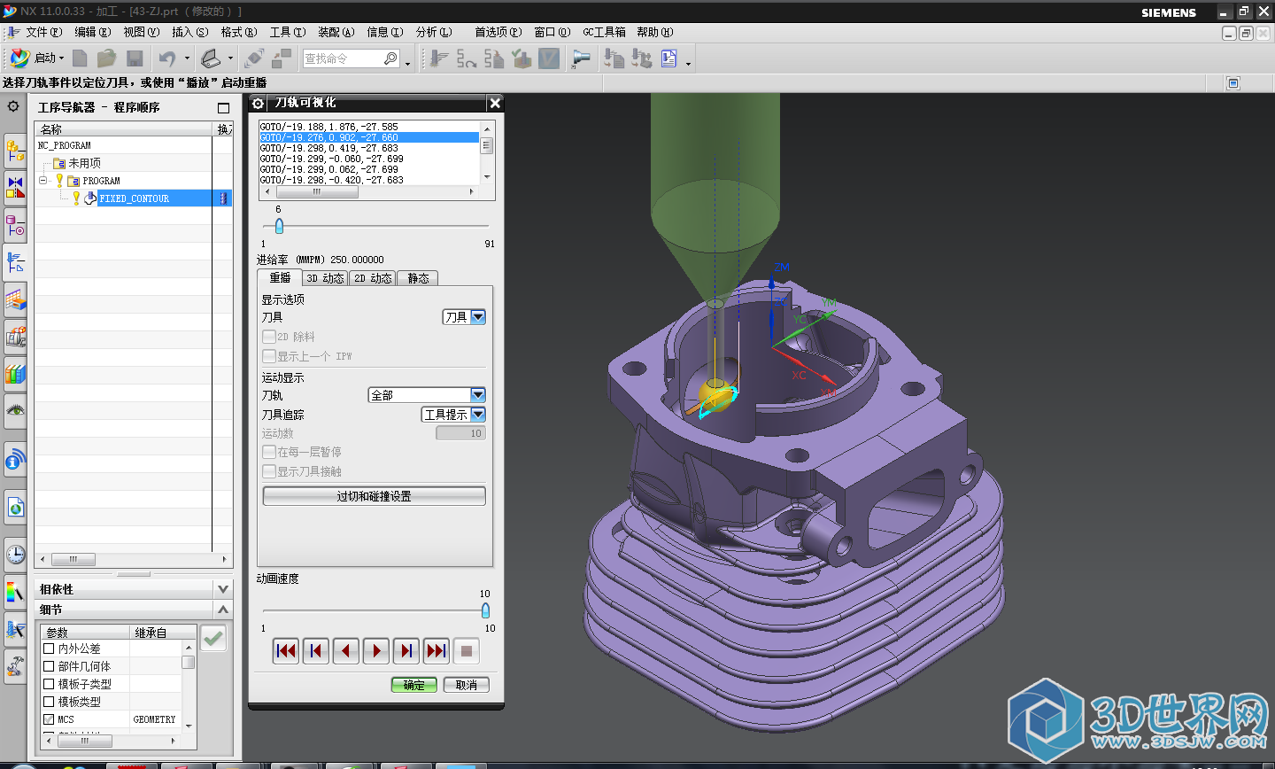
Task: Click the 过切和碰撞设置 button
Action: 374,496
